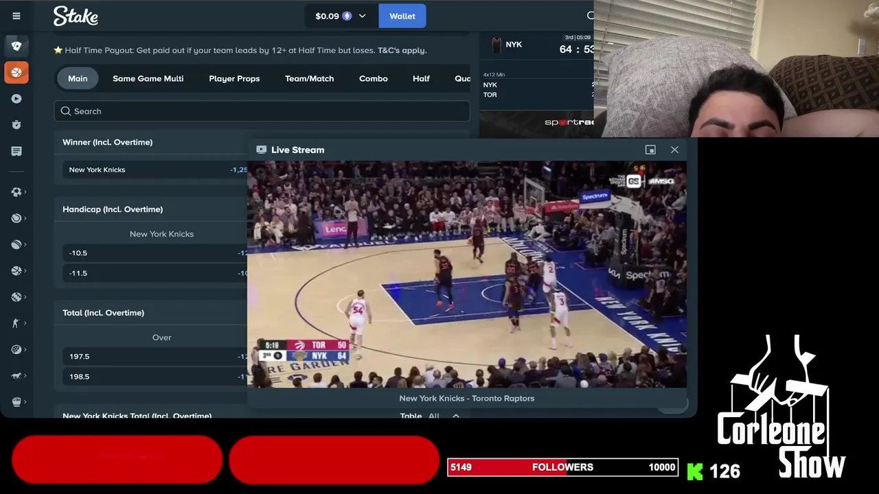This screenshot has width=879, height=494.
Task: Click the Stake logo
Action: pyautogui.click(x=76, y=16)
